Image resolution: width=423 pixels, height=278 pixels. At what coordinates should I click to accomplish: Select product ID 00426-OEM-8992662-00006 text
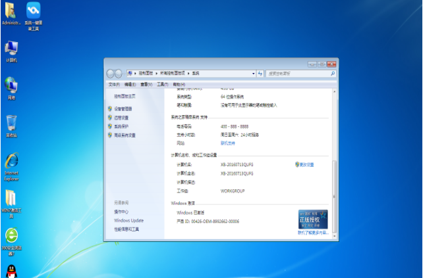click(x=215, y=221)
